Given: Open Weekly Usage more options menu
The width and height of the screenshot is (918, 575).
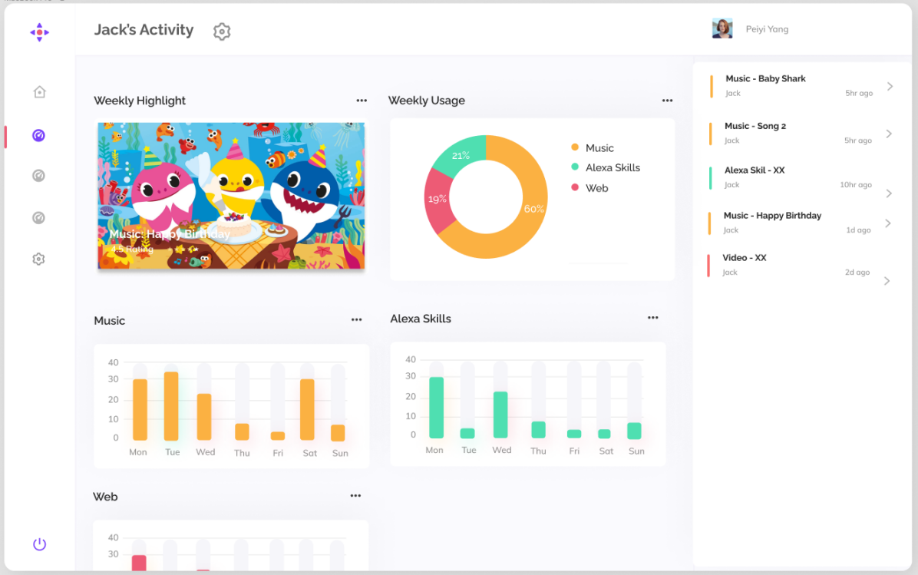Looking at the screenshot, I should point(668,100).
